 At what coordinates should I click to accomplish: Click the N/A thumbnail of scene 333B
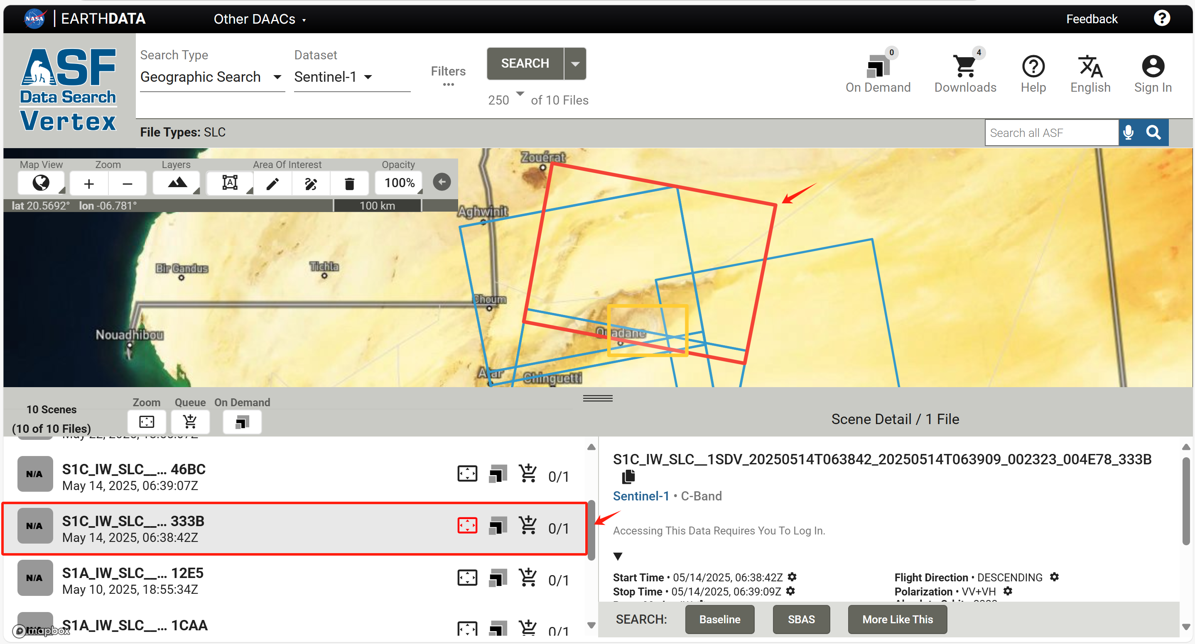[35, 526]
